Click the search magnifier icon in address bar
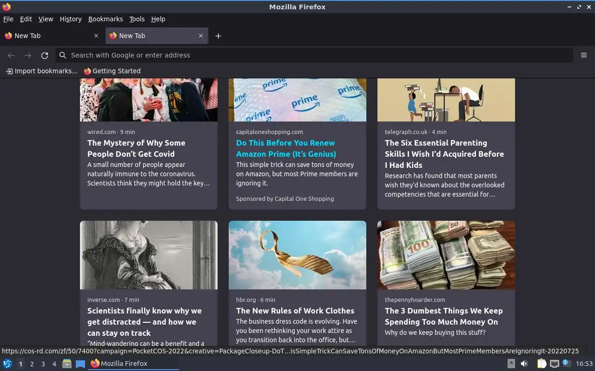The width and height of the screenshot is (595, 371). [x=63, y=55]
